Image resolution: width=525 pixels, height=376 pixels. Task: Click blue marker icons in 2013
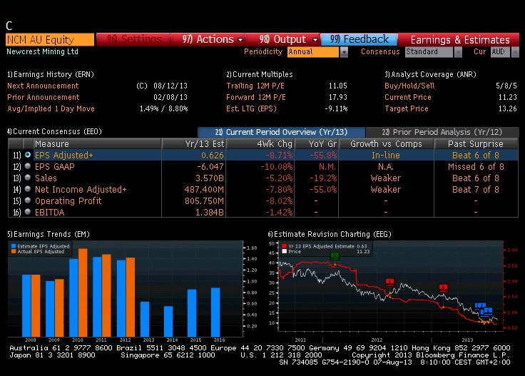484,310
